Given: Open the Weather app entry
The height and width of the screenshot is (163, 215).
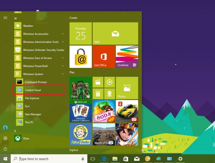Looking at the screenshot, I should (x=39, y=26).
